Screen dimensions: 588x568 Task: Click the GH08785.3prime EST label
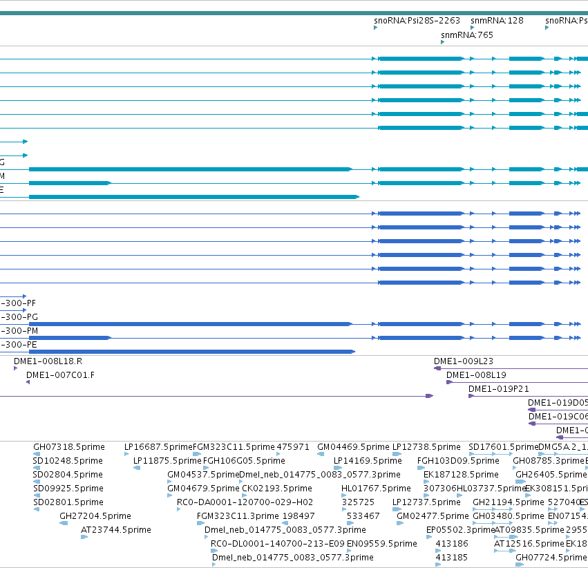(x=549, y=461)
